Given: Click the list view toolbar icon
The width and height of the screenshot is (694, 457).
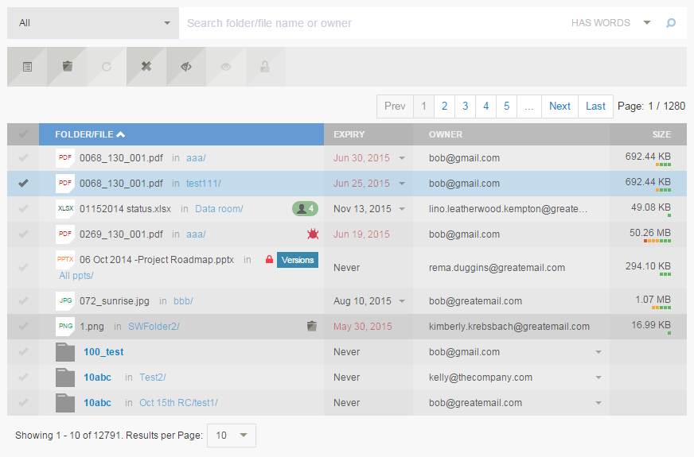Looking at the screenshot, I should (27, 67).
